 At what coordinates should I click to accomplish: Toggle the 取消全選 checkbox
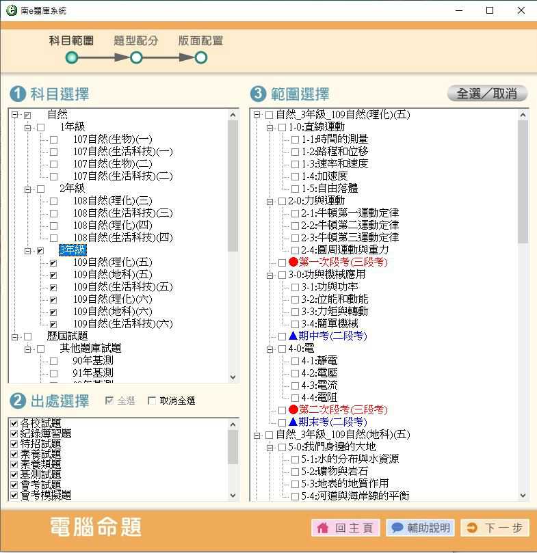152,401
